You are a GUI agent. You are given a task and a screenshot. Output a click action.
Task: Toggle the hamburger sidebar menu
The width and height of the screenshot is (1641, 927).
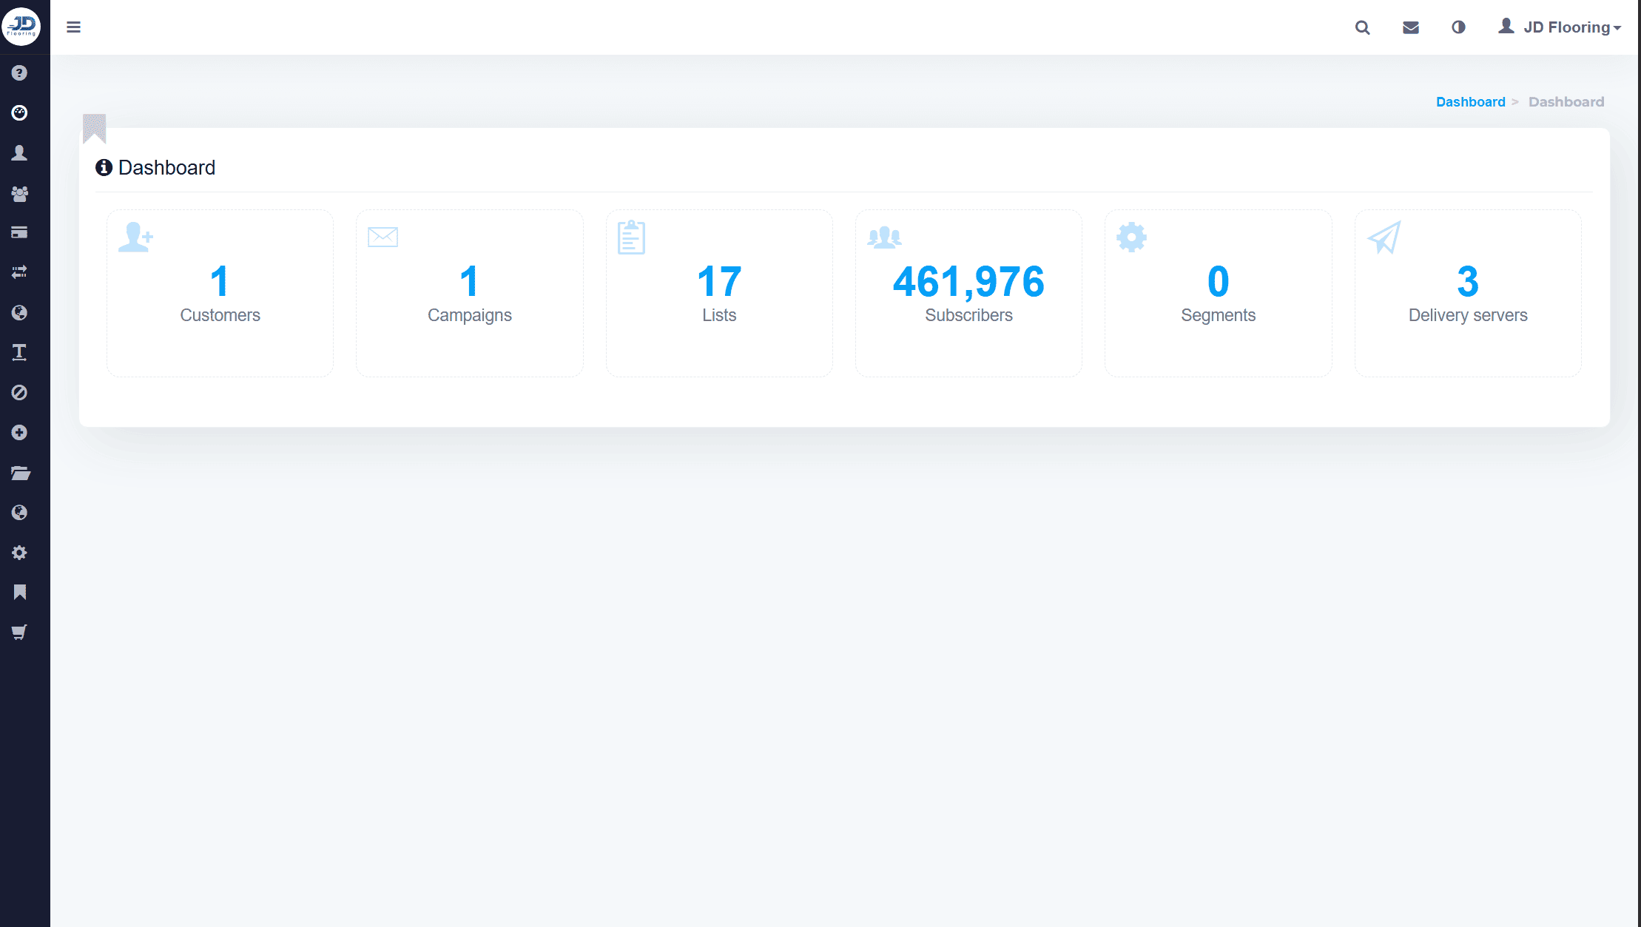tap(73, 27)
